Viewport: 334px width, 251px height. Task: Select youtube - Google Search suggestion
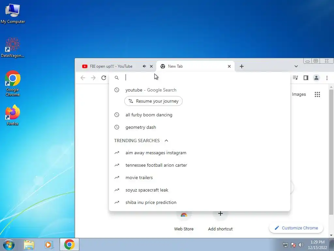[200, 90]
